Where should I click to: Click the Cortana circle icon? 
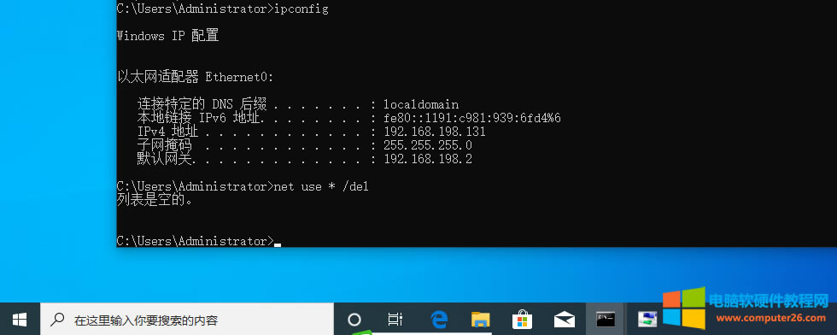pyautogui.click(x=354, y=320)
